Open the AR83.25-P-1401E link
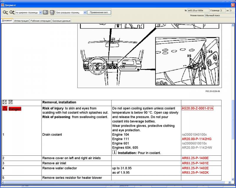 (195, 163)
